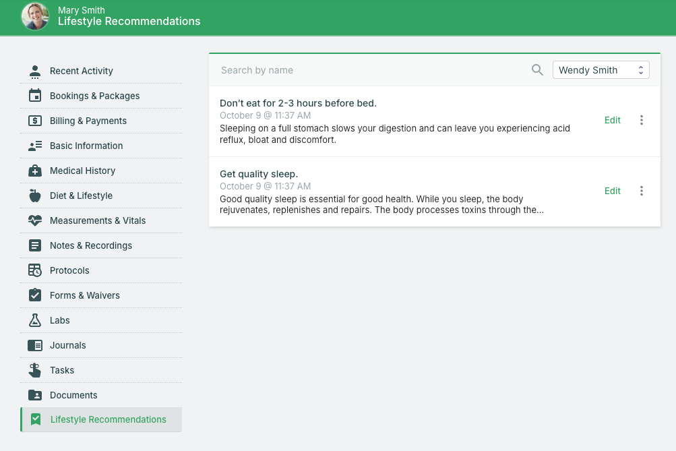Click the Bookings & Packages calendar icon

(x=35, y=96)
